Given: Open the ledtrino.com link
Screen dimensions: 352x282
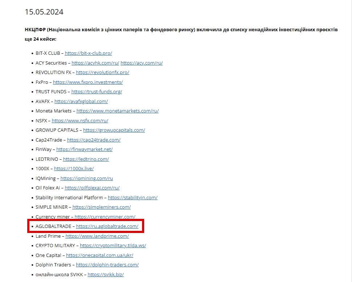Looking at the screenshot, I should pos(86,159).
